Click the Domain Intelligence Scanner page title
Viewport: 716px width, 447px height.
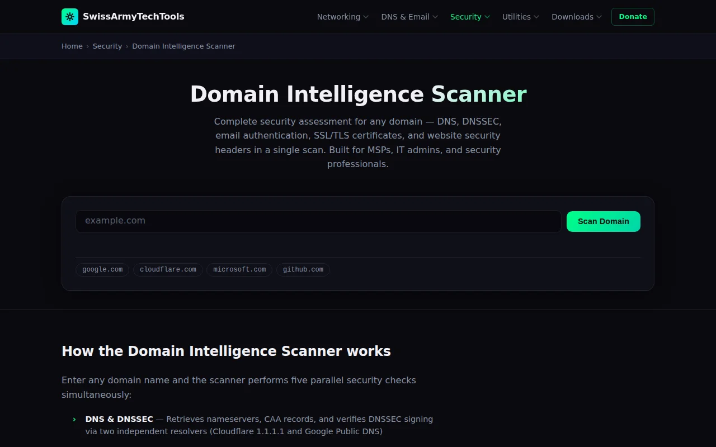point(358,94)
